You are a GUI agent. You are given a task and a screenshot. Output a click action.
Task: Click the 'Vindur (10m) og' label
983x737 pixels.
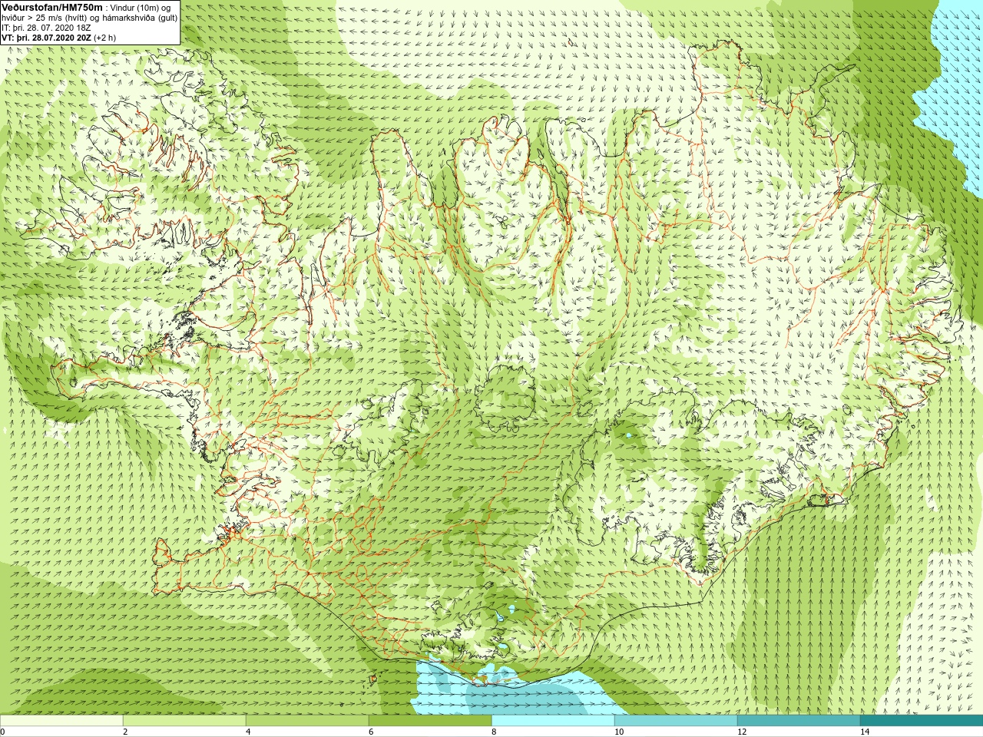[x=141, y=8]
